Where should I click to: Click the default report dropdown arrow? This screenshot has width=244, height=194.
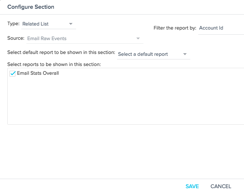(185, 54)
